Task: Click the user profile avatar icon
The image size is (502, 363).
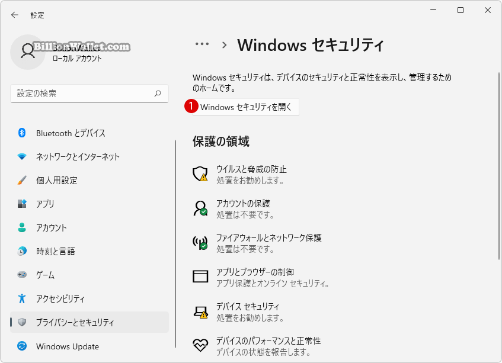Action: click(28, 52)
